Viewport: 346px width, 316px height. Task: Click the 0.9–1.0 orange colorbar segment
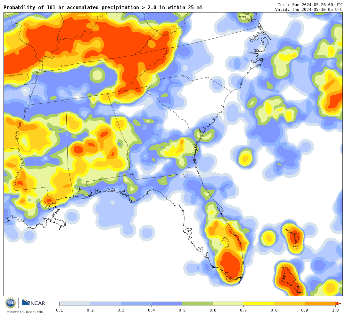point(320,304)
